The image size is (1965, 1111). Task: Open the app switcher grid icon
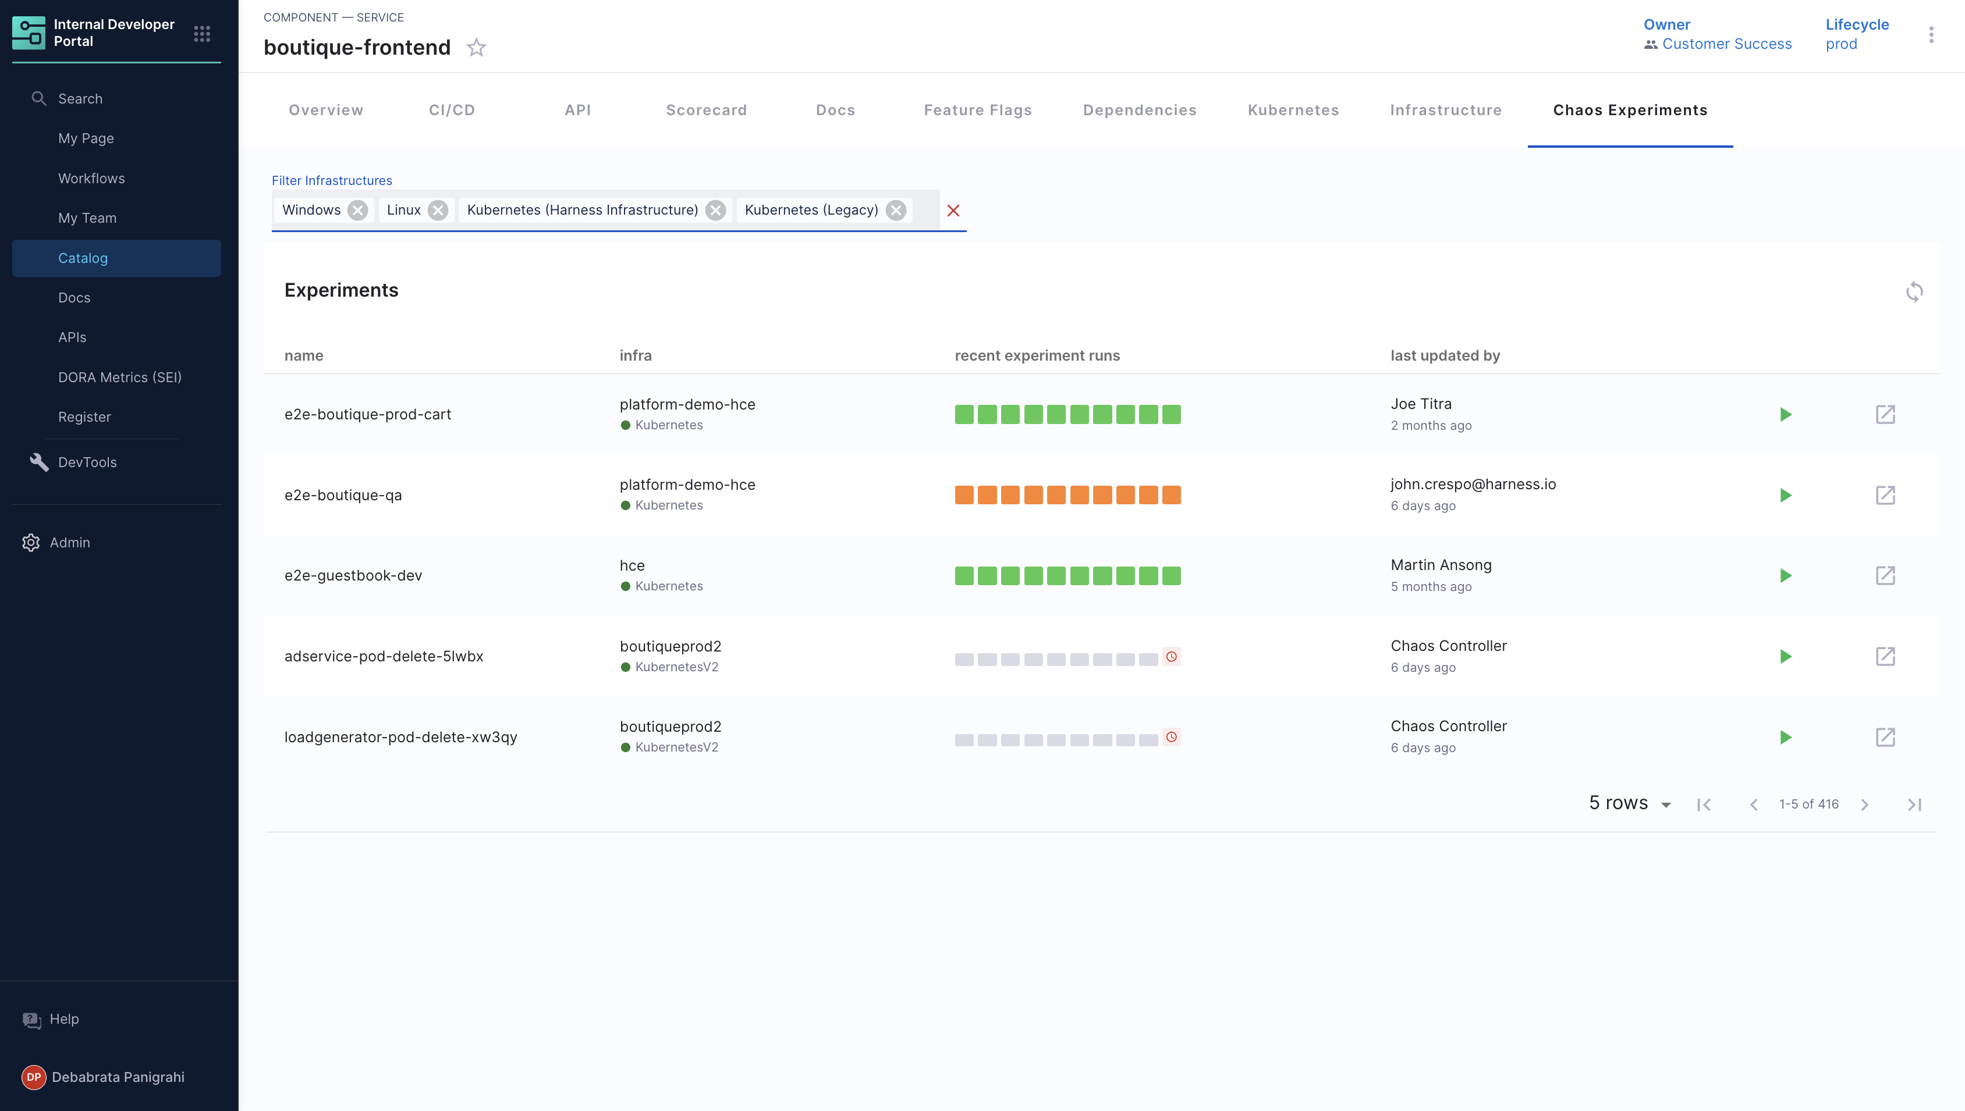point(201,34)
